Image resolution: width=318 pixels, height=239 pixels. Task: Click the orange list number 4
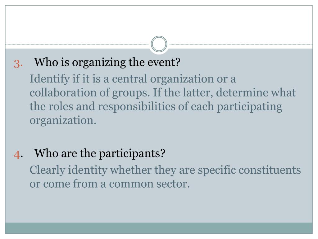[18, 155]
